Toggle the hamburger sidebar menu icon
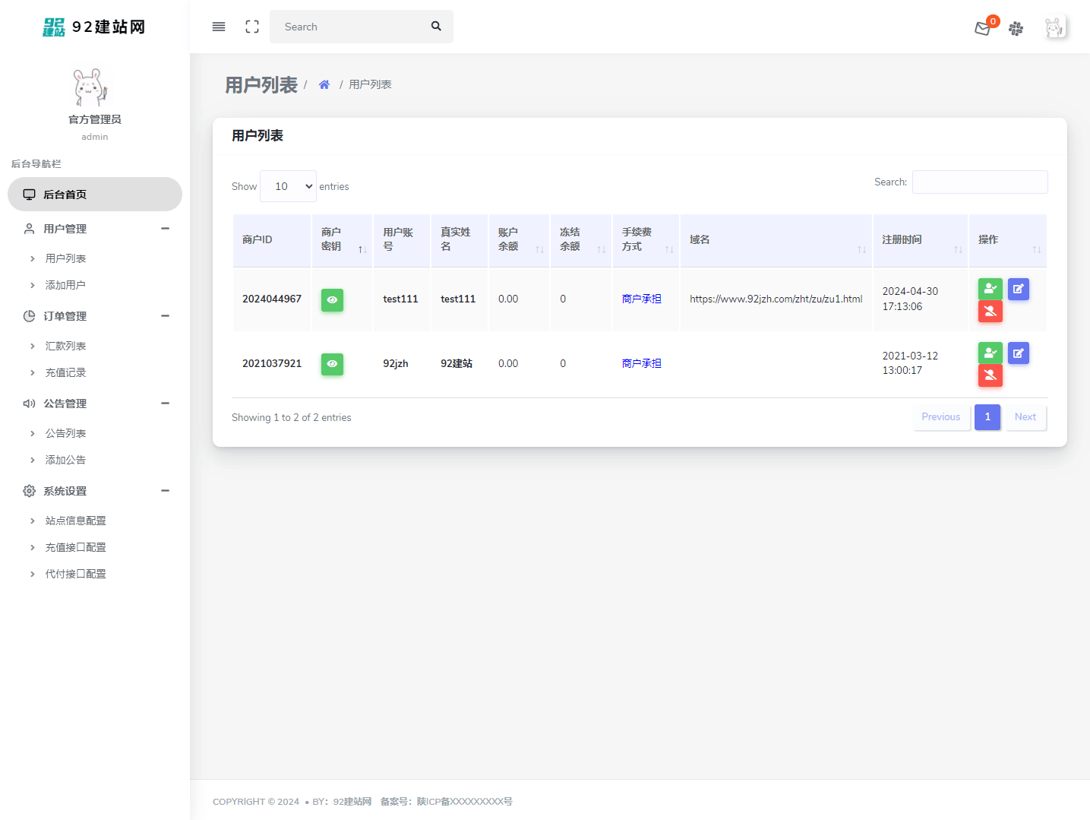The width and height of the screenshot is (1090, 820). click(219, 27)
